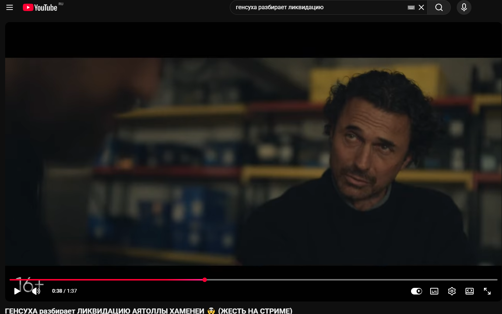Start voice search with the microphone

(464, 7)
